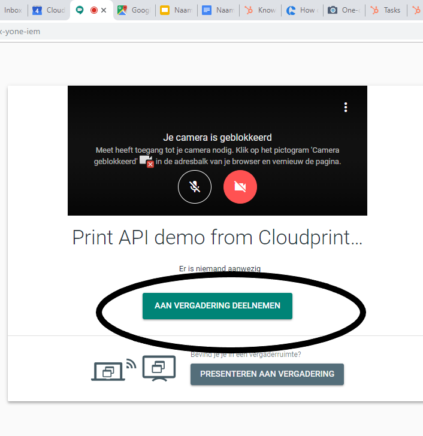The width and height of the screenshot is (423, 436).
Task: Open the Google Docs Naam tab
Action: click(218, 10)
